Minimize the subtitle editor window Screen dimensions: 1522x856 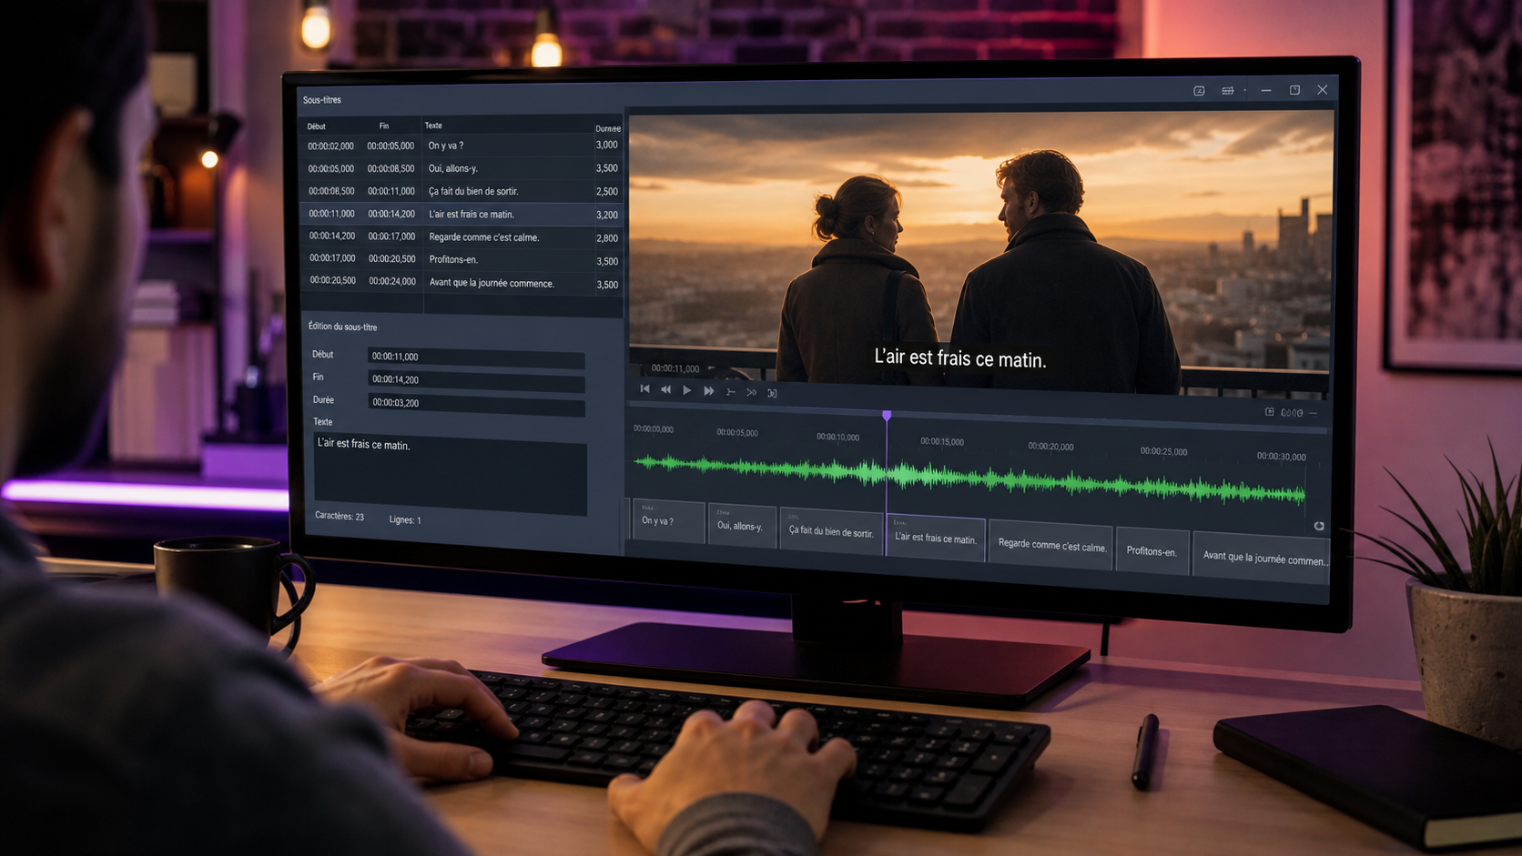point(1266,91)
